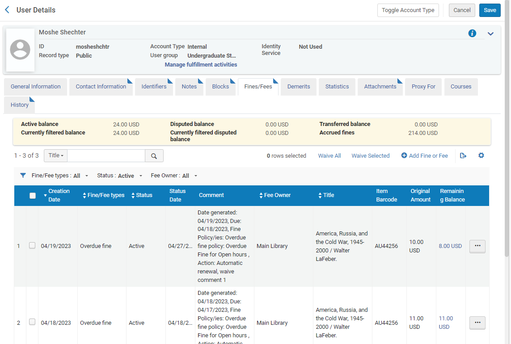Sort the Status column
511x344 pixels.
point(133,195)
